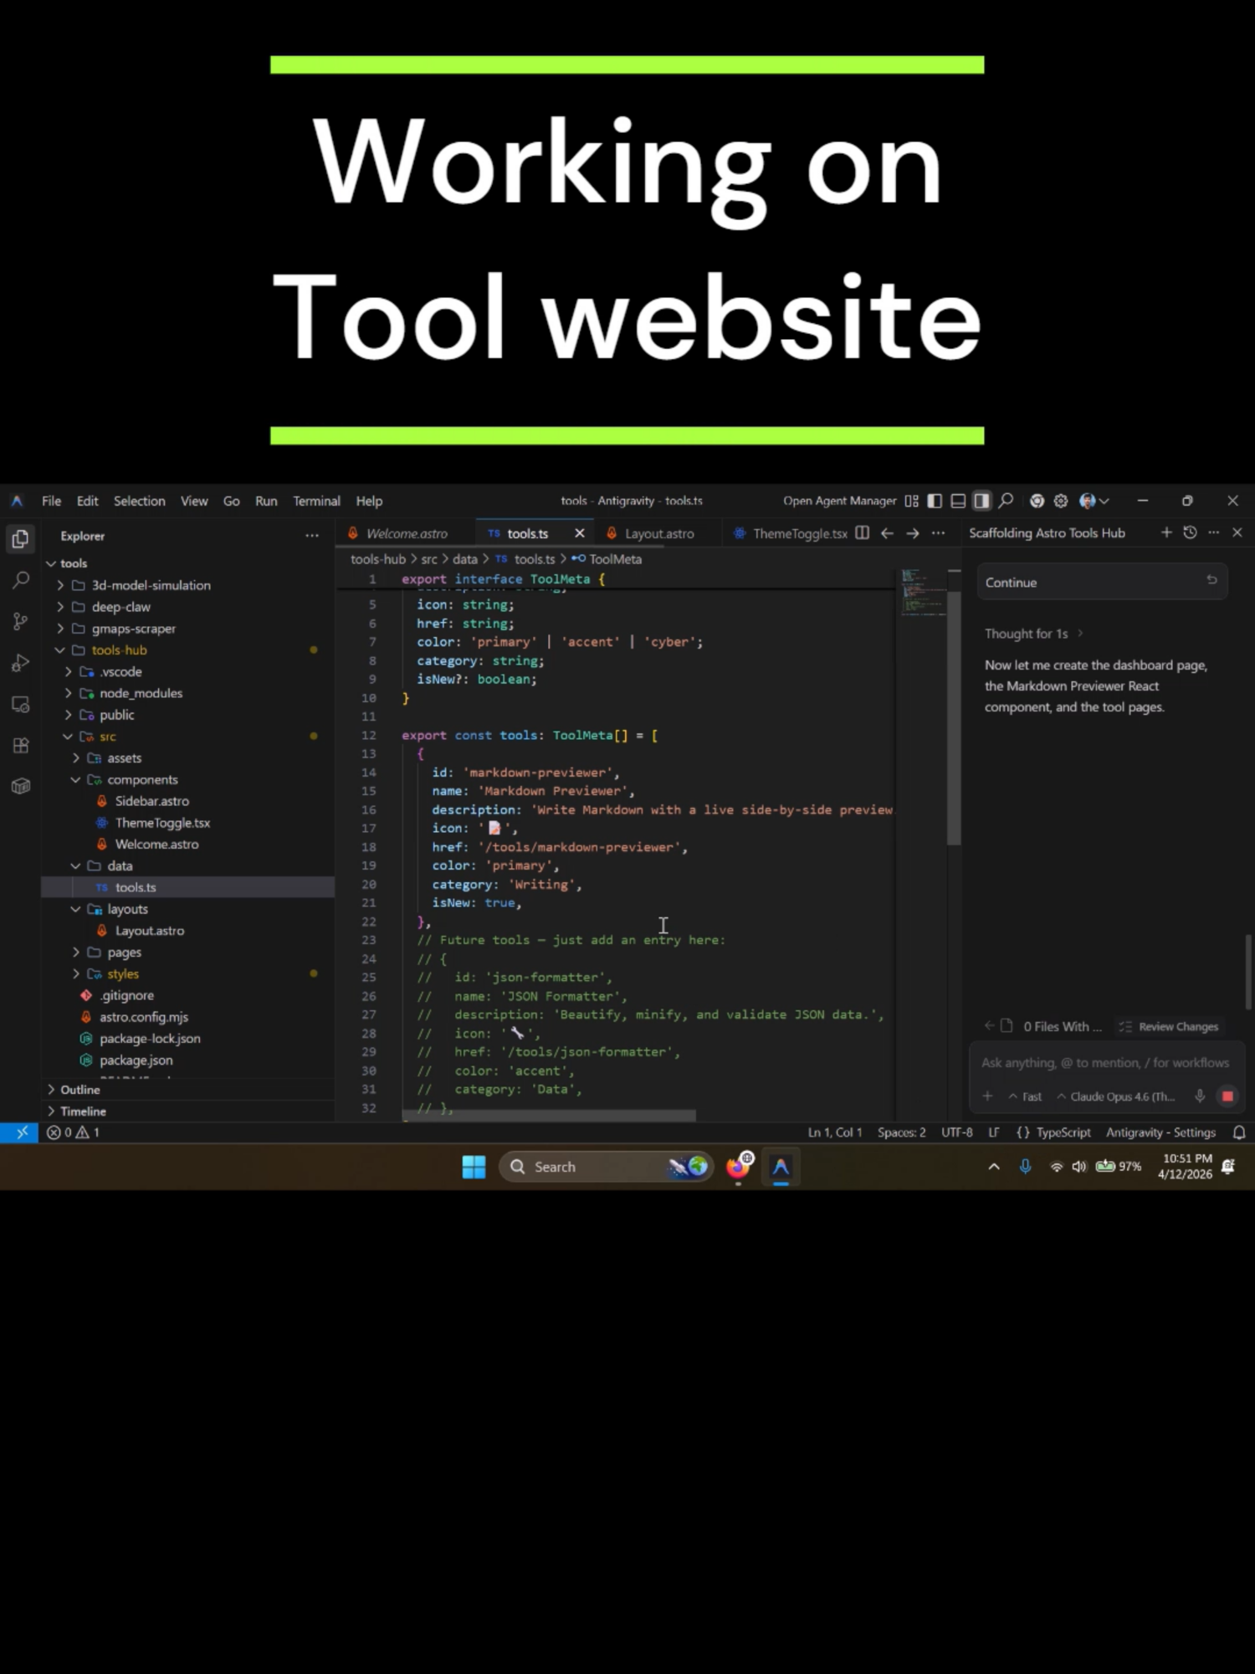The height and width of the screenshot is (1674, 1255).
Task: Open the Fast mode selector
Action: click(x=1026, y=1096)
